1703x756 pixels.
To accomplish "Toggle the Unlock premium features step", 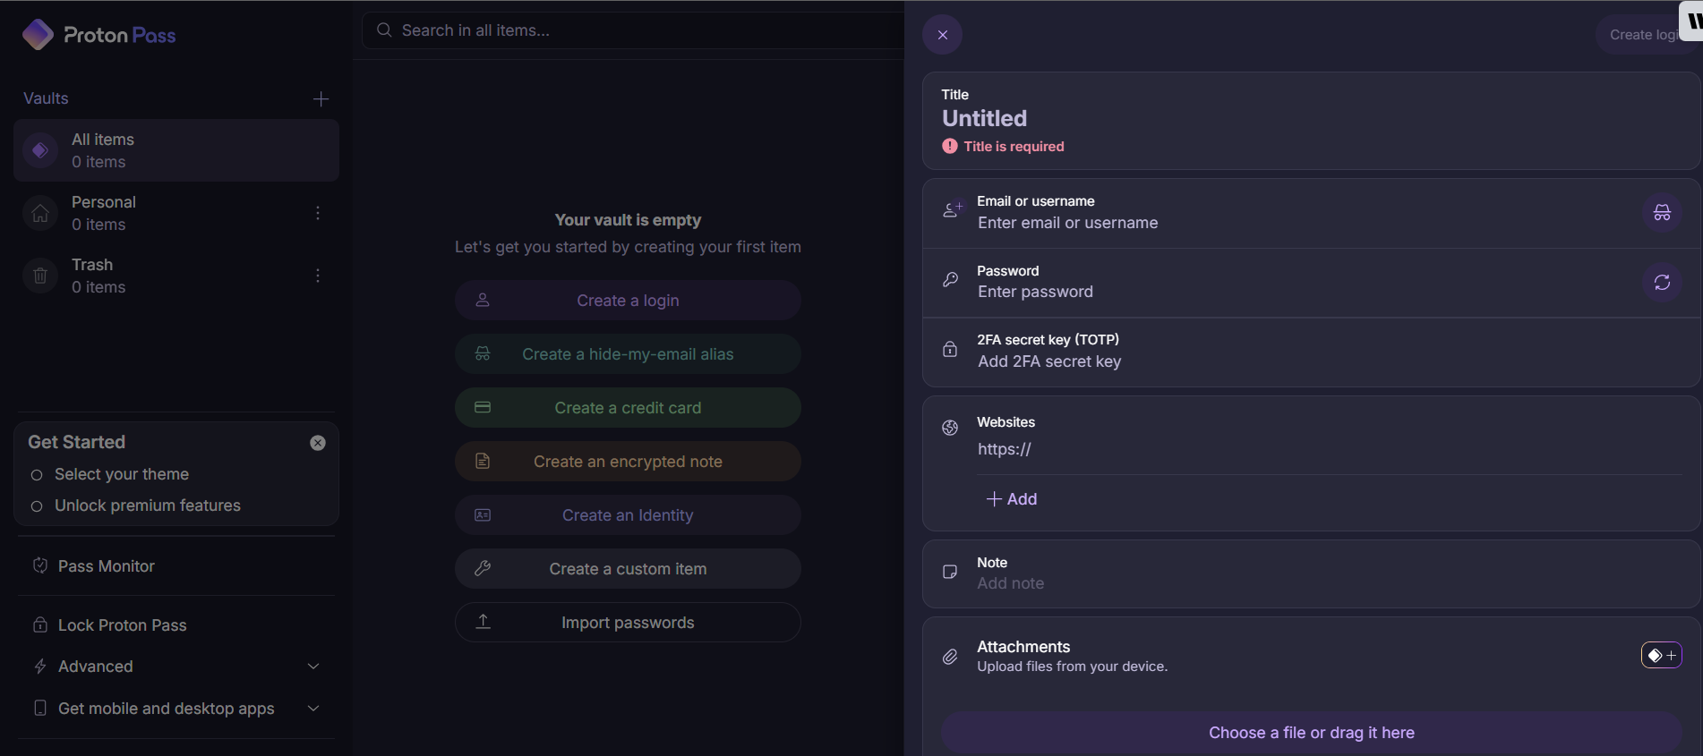I will click(37, 506).
